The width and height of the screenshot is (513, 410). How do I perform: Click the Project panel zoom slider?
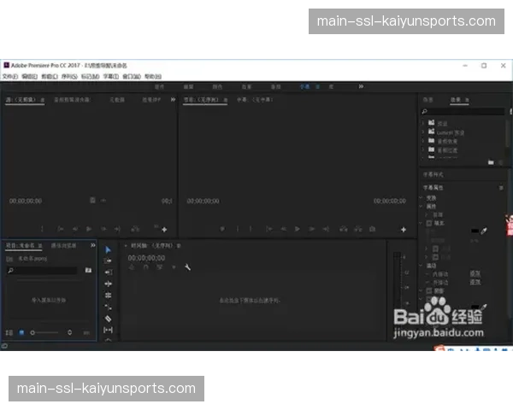[x=44, y=332]
